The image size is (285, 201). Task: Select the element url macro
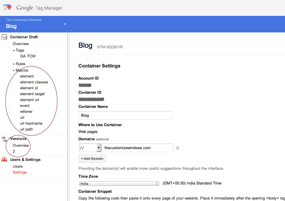pyautogui.click(x=29, y=100)
